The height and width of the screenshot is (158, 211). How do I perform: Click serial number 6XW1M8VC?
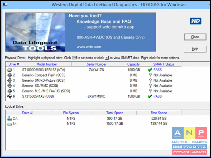coord(96,96)
